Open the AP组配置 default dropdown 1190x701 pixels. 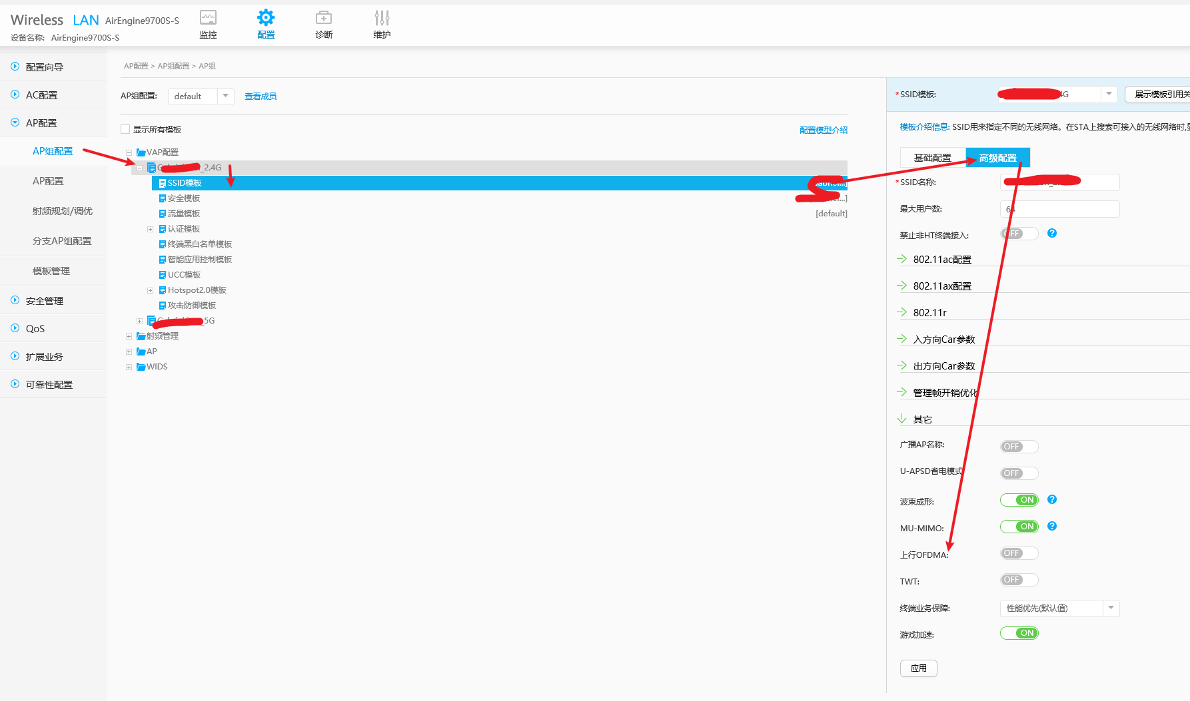coord(201,97)
